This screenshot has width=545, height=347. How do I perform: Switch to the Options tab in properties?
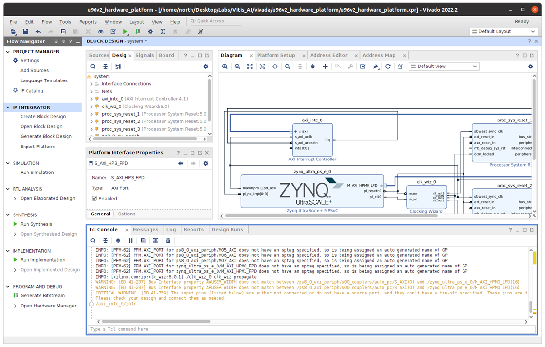click(x=126, y=214)
